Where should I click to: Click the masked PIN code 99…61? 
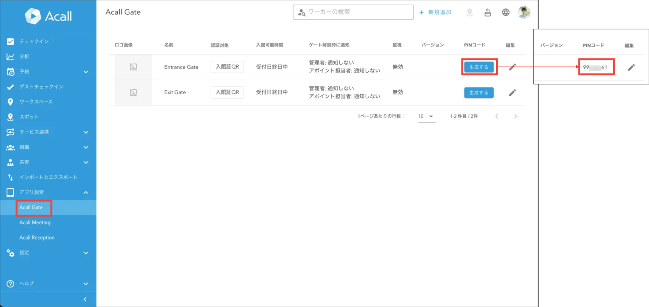(x=595, y=68)
